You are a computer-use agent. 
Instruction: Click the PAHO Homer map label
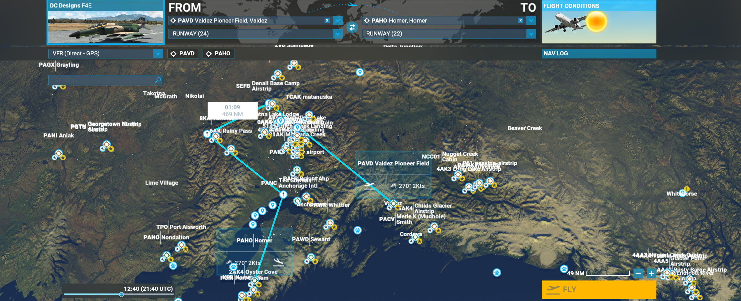click(x=254, y=240)
